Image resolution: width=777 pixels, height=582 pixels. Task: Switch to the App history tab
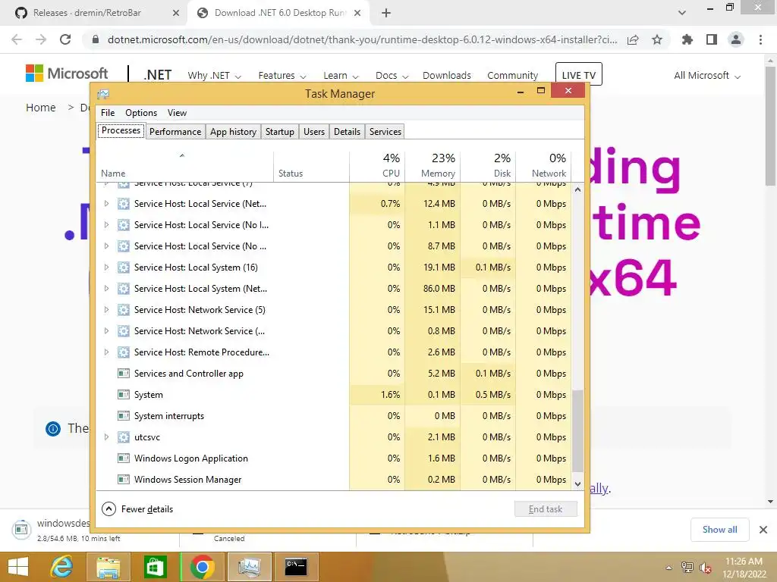233,132
